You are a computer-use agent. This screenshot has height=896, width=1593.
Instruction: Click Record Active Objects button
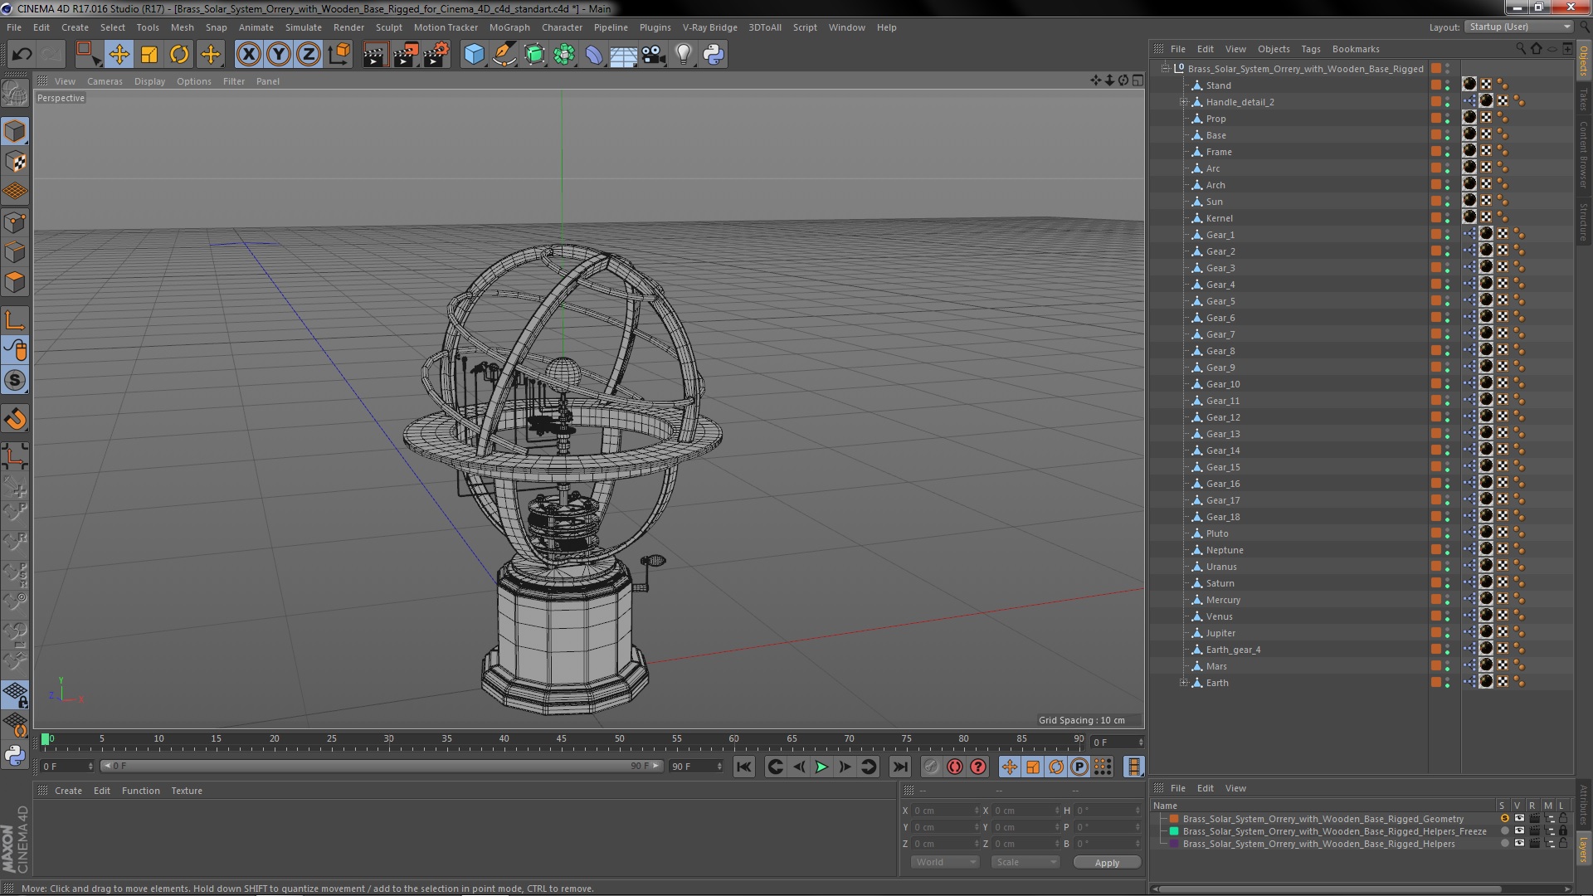(x=931, y=767)
